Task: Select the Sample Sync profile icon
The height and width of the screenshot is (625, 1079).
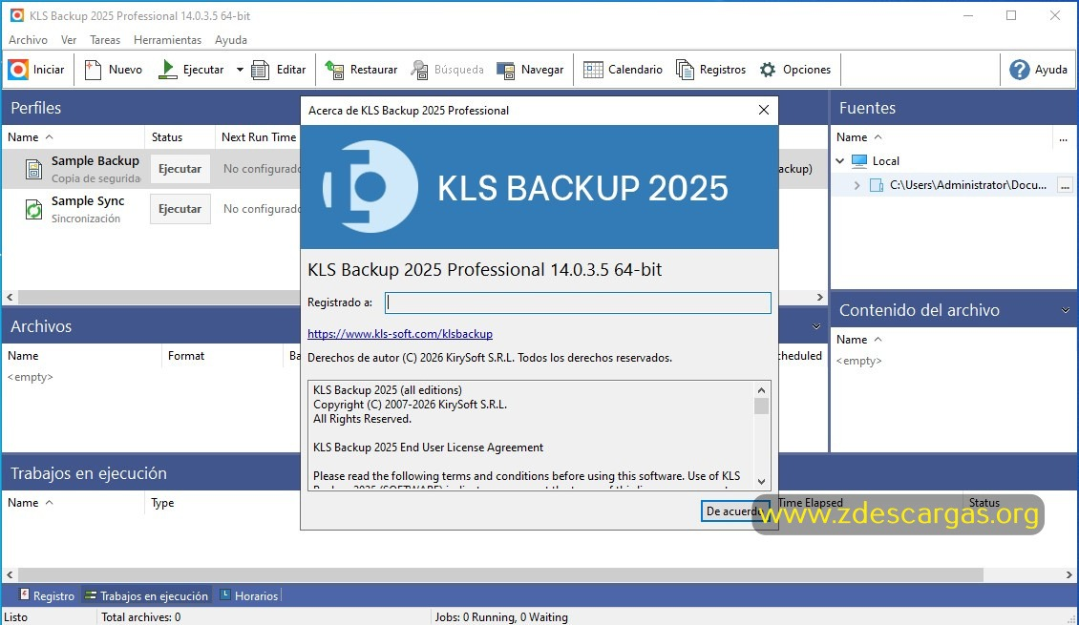Action: 32,209
